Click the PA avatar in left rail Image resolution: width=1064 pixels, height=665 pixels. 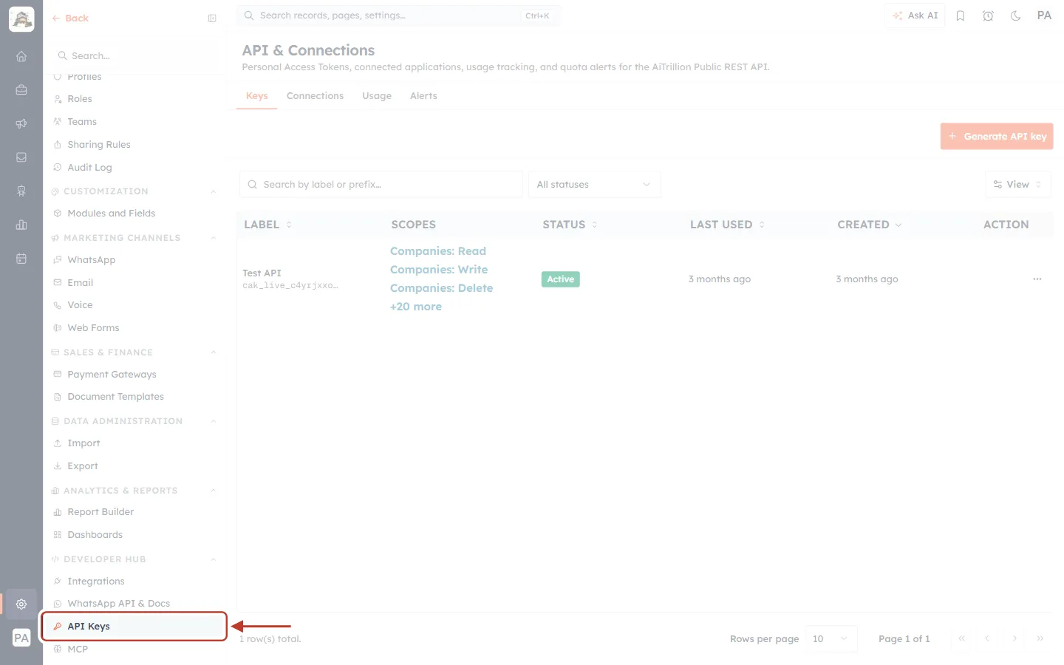pyautogui.click(x=21, y=638)
